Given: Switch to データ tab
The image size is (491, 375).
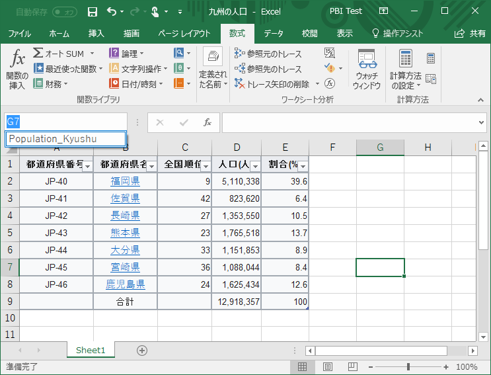Looking at the screenshot, I should coord(274,34).
